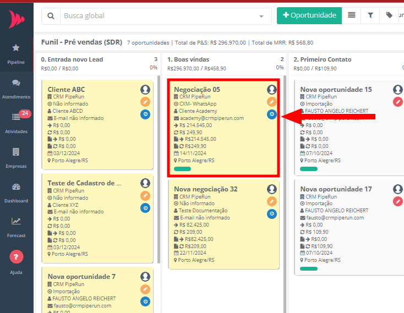Click the magnifier search icon

tap(51, 16)
